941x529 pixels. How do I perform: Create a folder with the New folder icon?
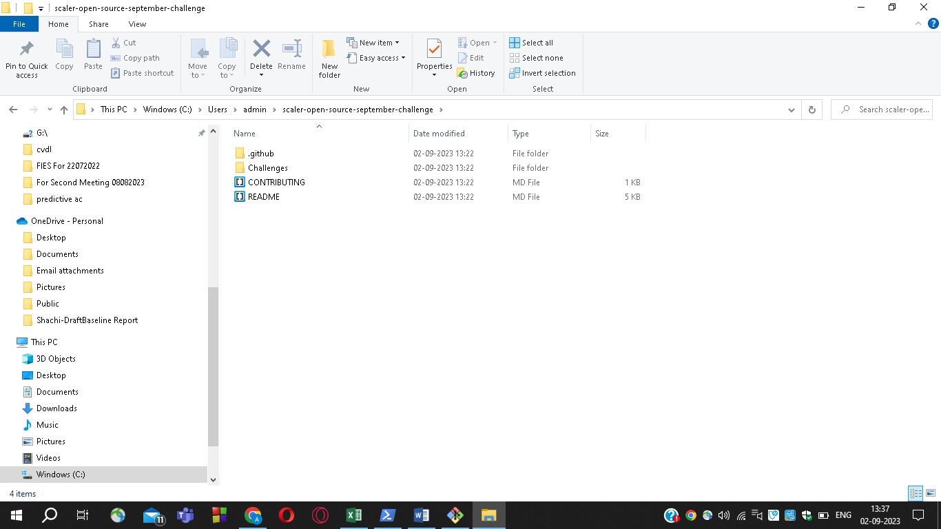pos(329,55)
